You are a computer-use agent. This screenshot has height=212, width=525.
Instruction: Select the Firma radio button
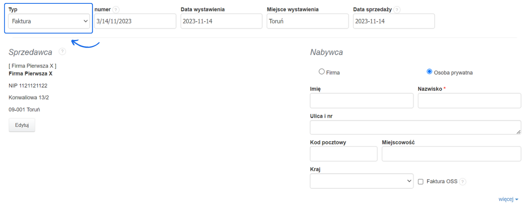pos(322,72)
